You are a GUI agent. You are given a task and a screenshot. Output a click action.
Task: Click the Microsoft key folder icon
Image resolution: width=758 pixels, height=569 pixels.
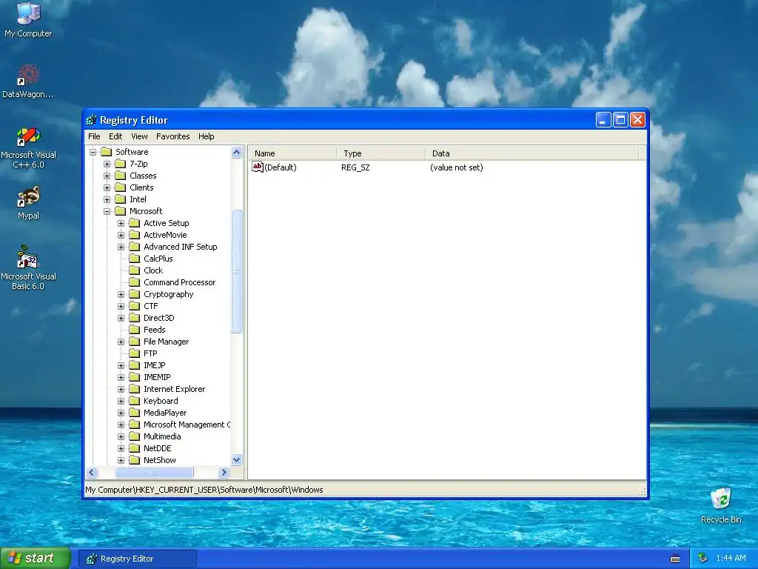(121, 211)
